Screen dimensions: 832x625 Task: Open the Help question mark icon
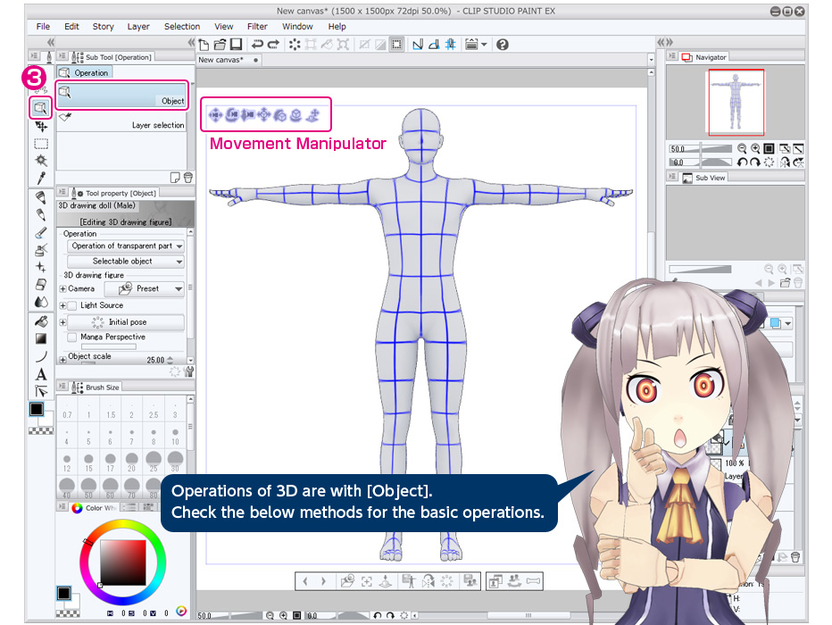(503, 44)
